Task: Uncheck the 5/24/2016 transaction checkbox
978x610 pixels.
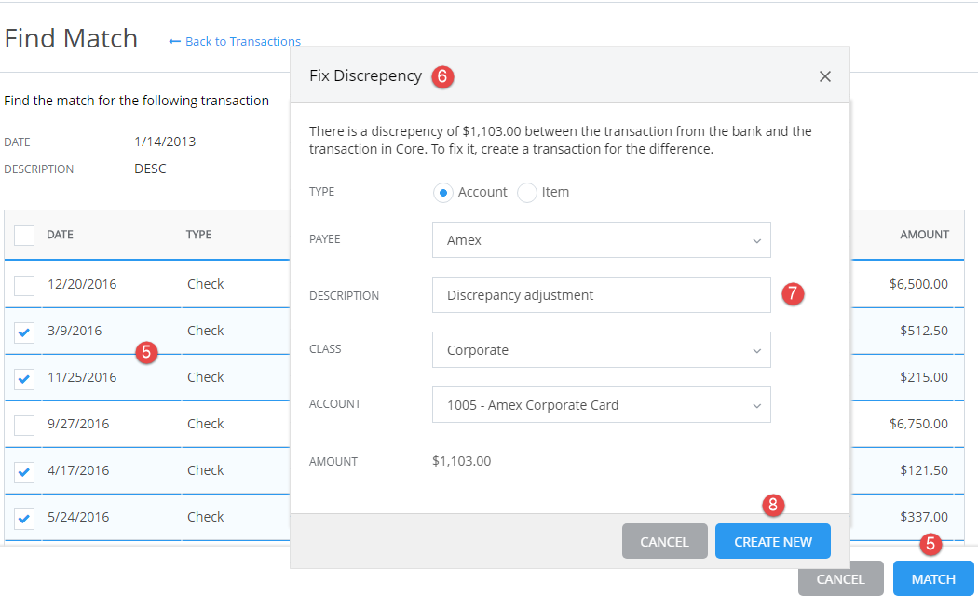Action: click(x=23, y=516)
